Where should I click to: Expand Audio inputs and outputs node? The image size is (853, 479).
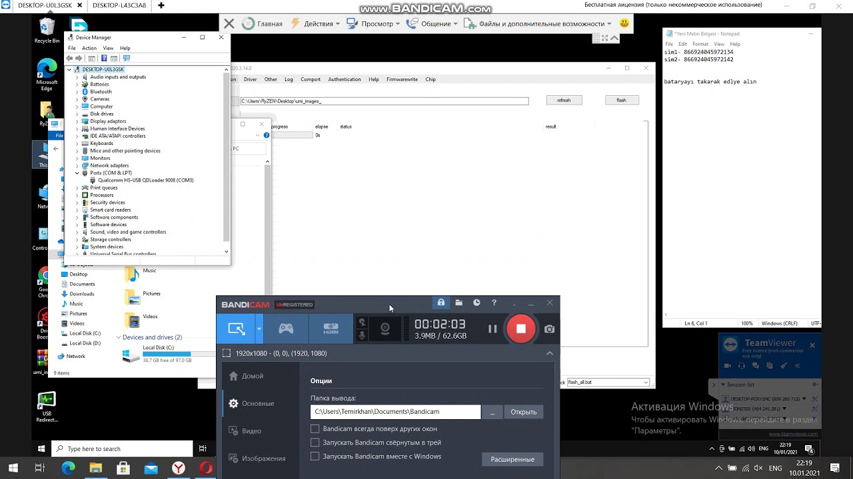coord(77,77)
